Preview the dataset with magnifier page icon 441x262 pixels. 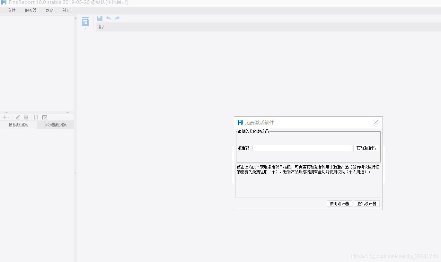36,118
